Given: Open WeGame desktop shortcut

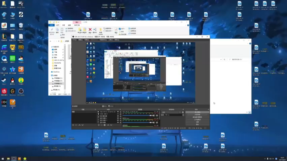Looking at the screenshot, I should click(13, 92).
